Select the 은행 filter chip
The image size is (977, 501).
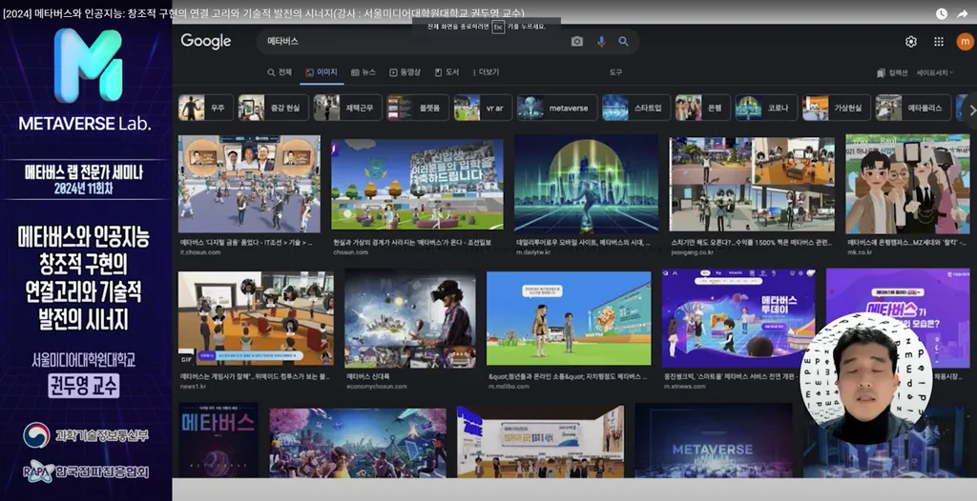pyautogui.click(x=703, y=108)
